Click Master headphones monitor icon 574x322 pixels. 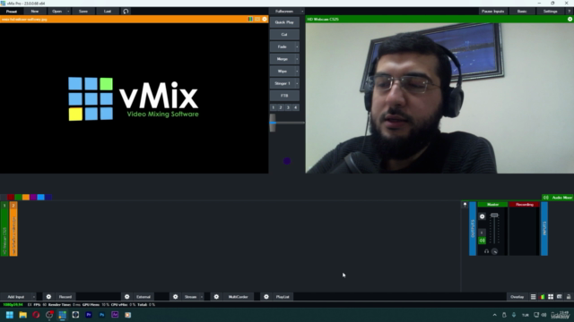point(486,251)
